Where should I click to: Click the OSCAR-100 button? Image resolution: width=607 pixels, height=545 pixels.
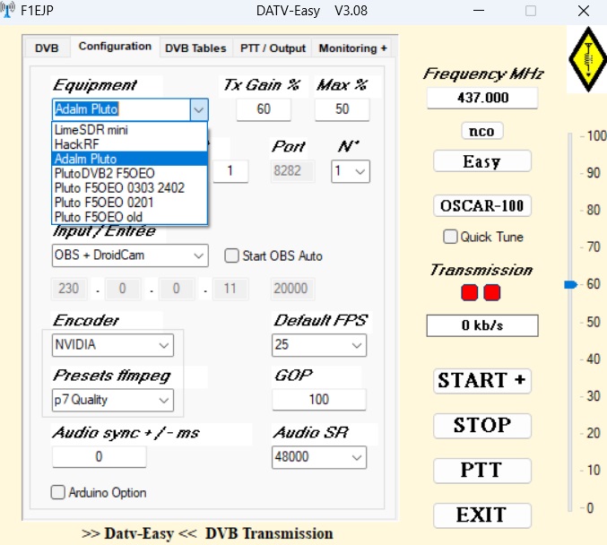coord(482,205)
